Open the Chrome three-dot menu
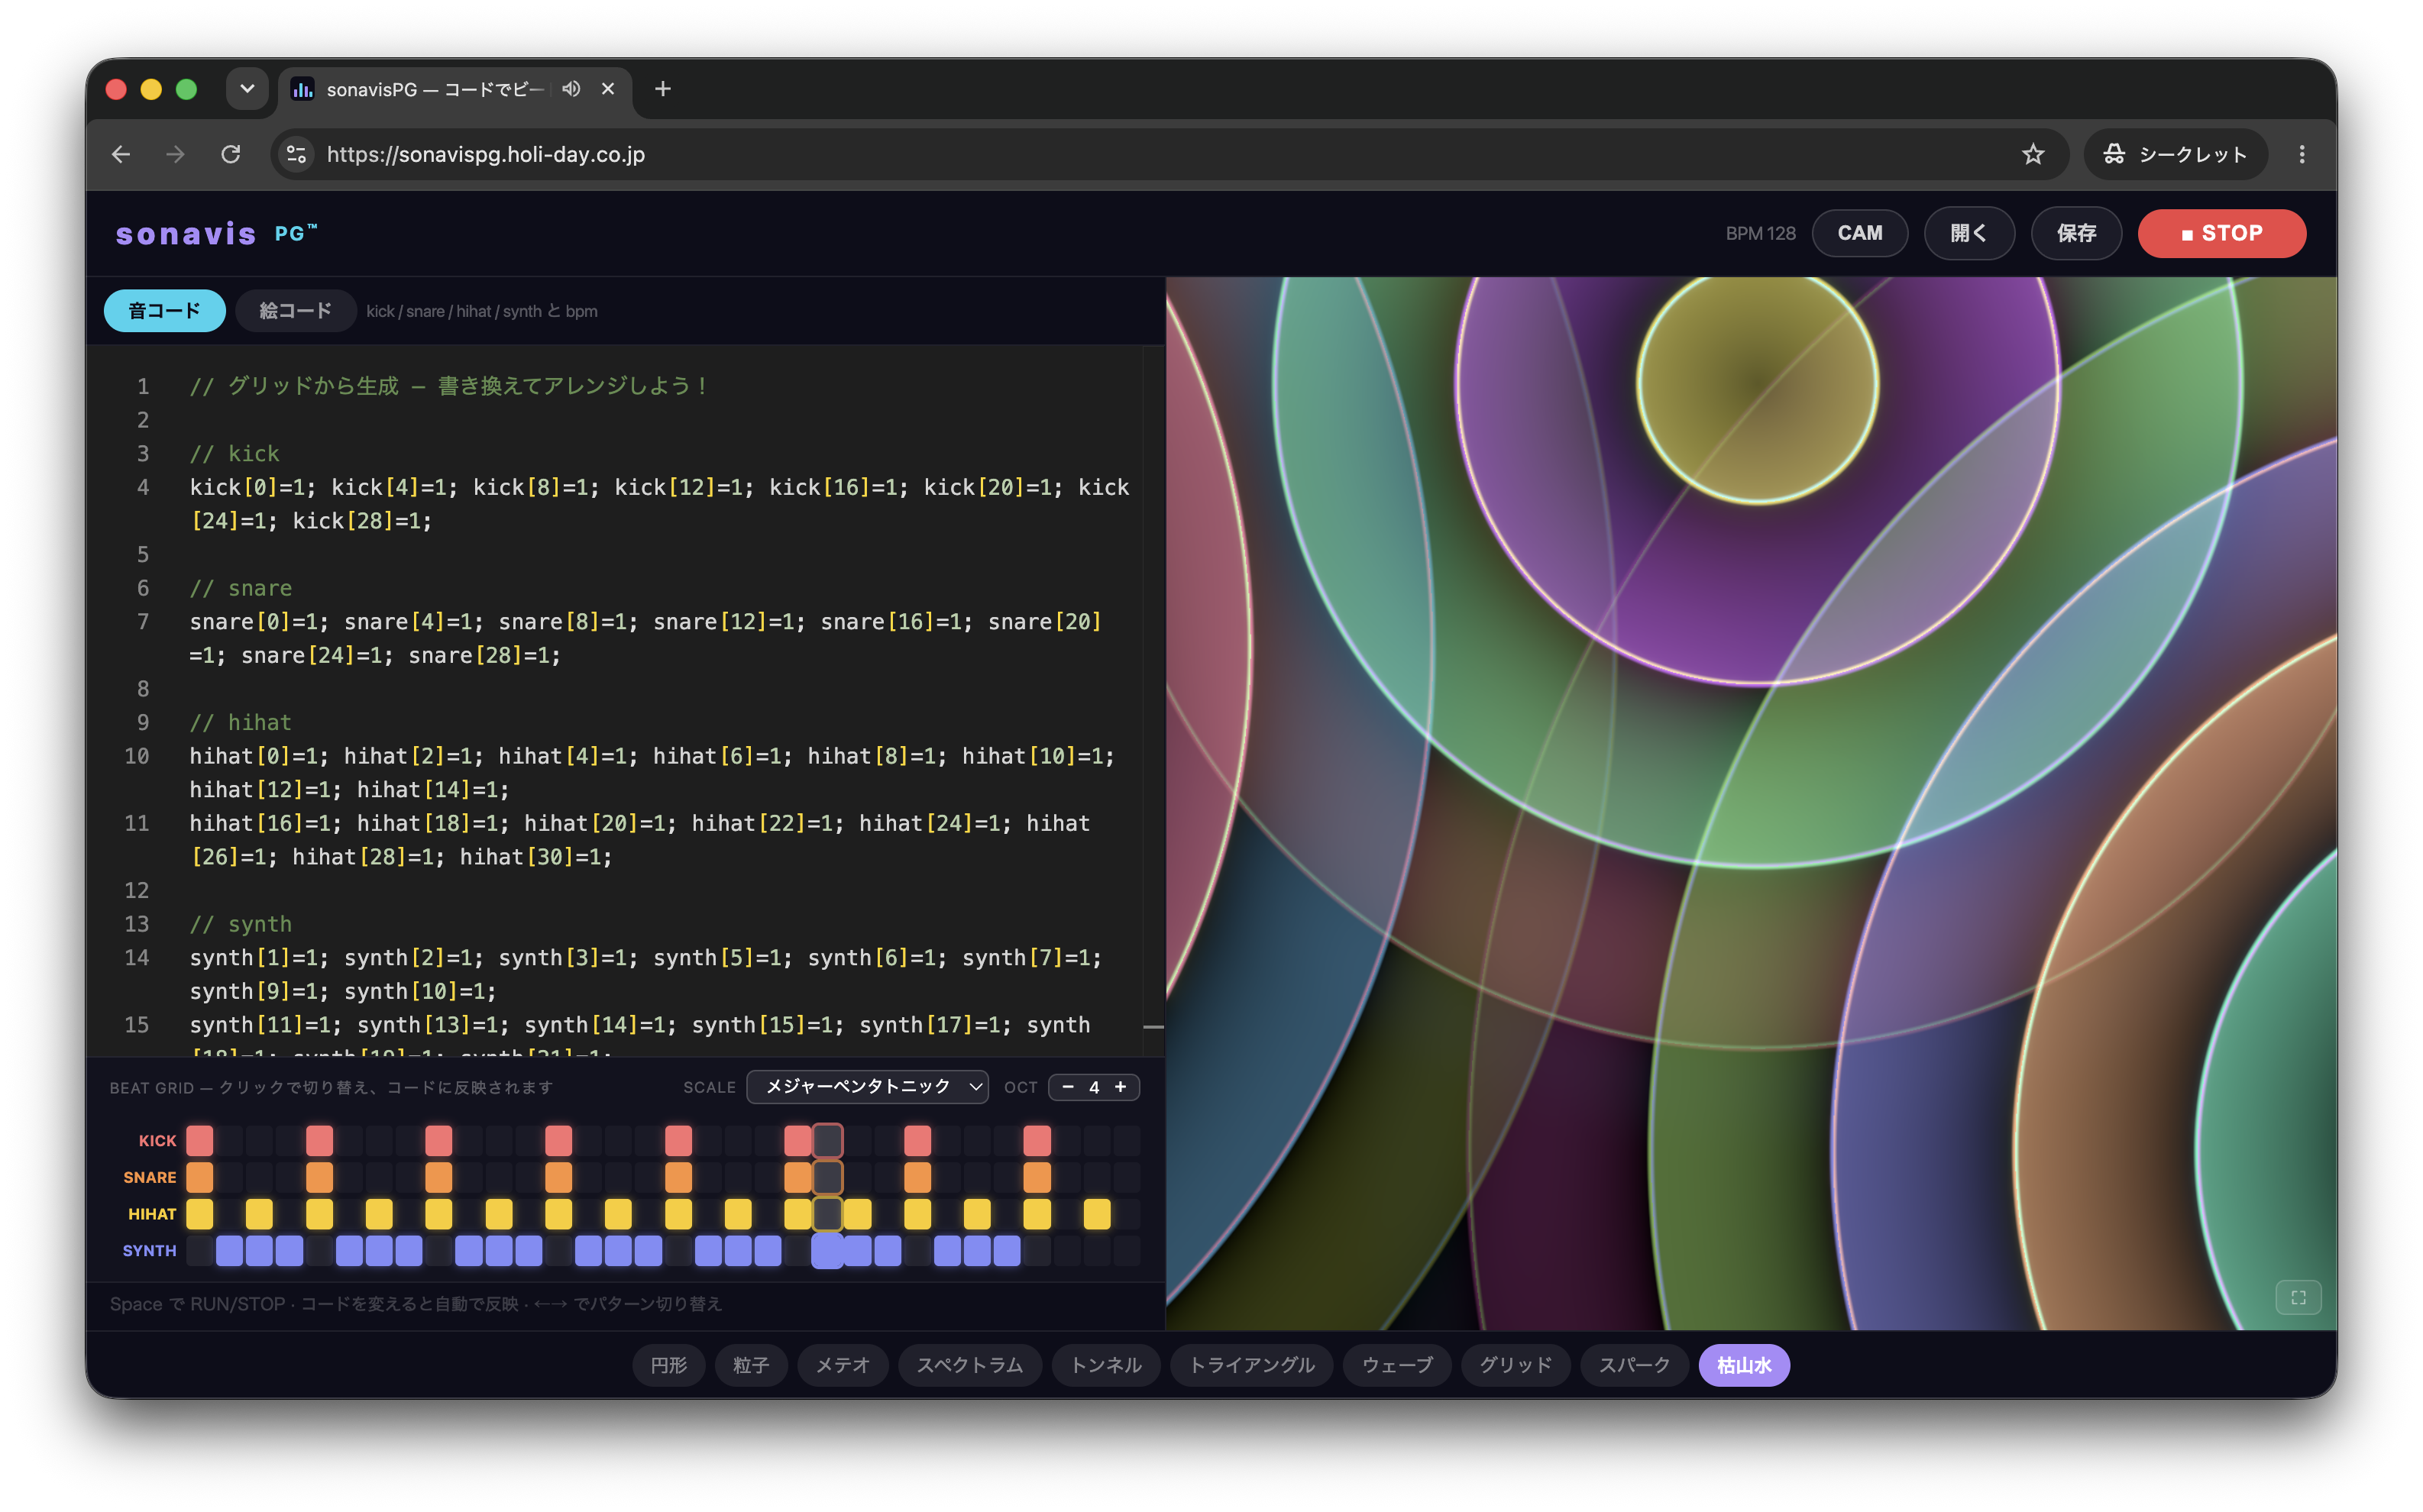 pos(2302,154)
